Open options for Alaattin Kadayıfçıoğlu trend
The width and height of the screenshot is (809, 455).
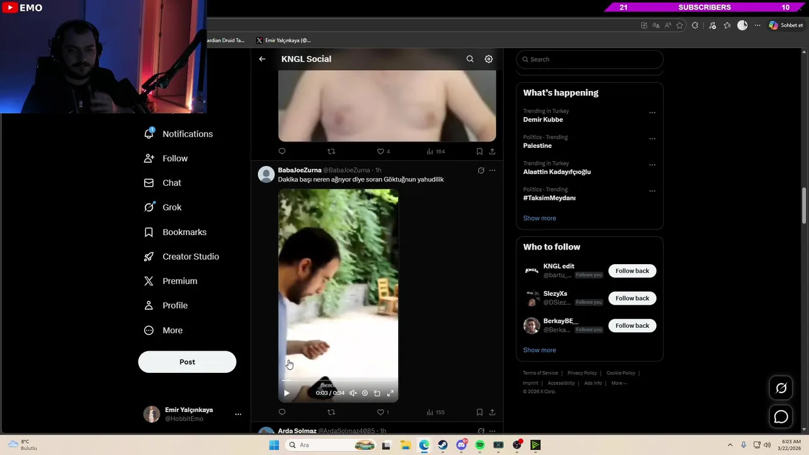pos(652,165)
